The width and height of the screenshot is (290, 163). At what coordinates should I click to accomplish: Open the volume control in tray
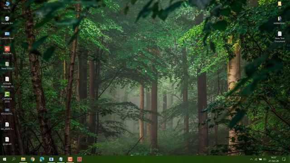[x=265, y=159]
